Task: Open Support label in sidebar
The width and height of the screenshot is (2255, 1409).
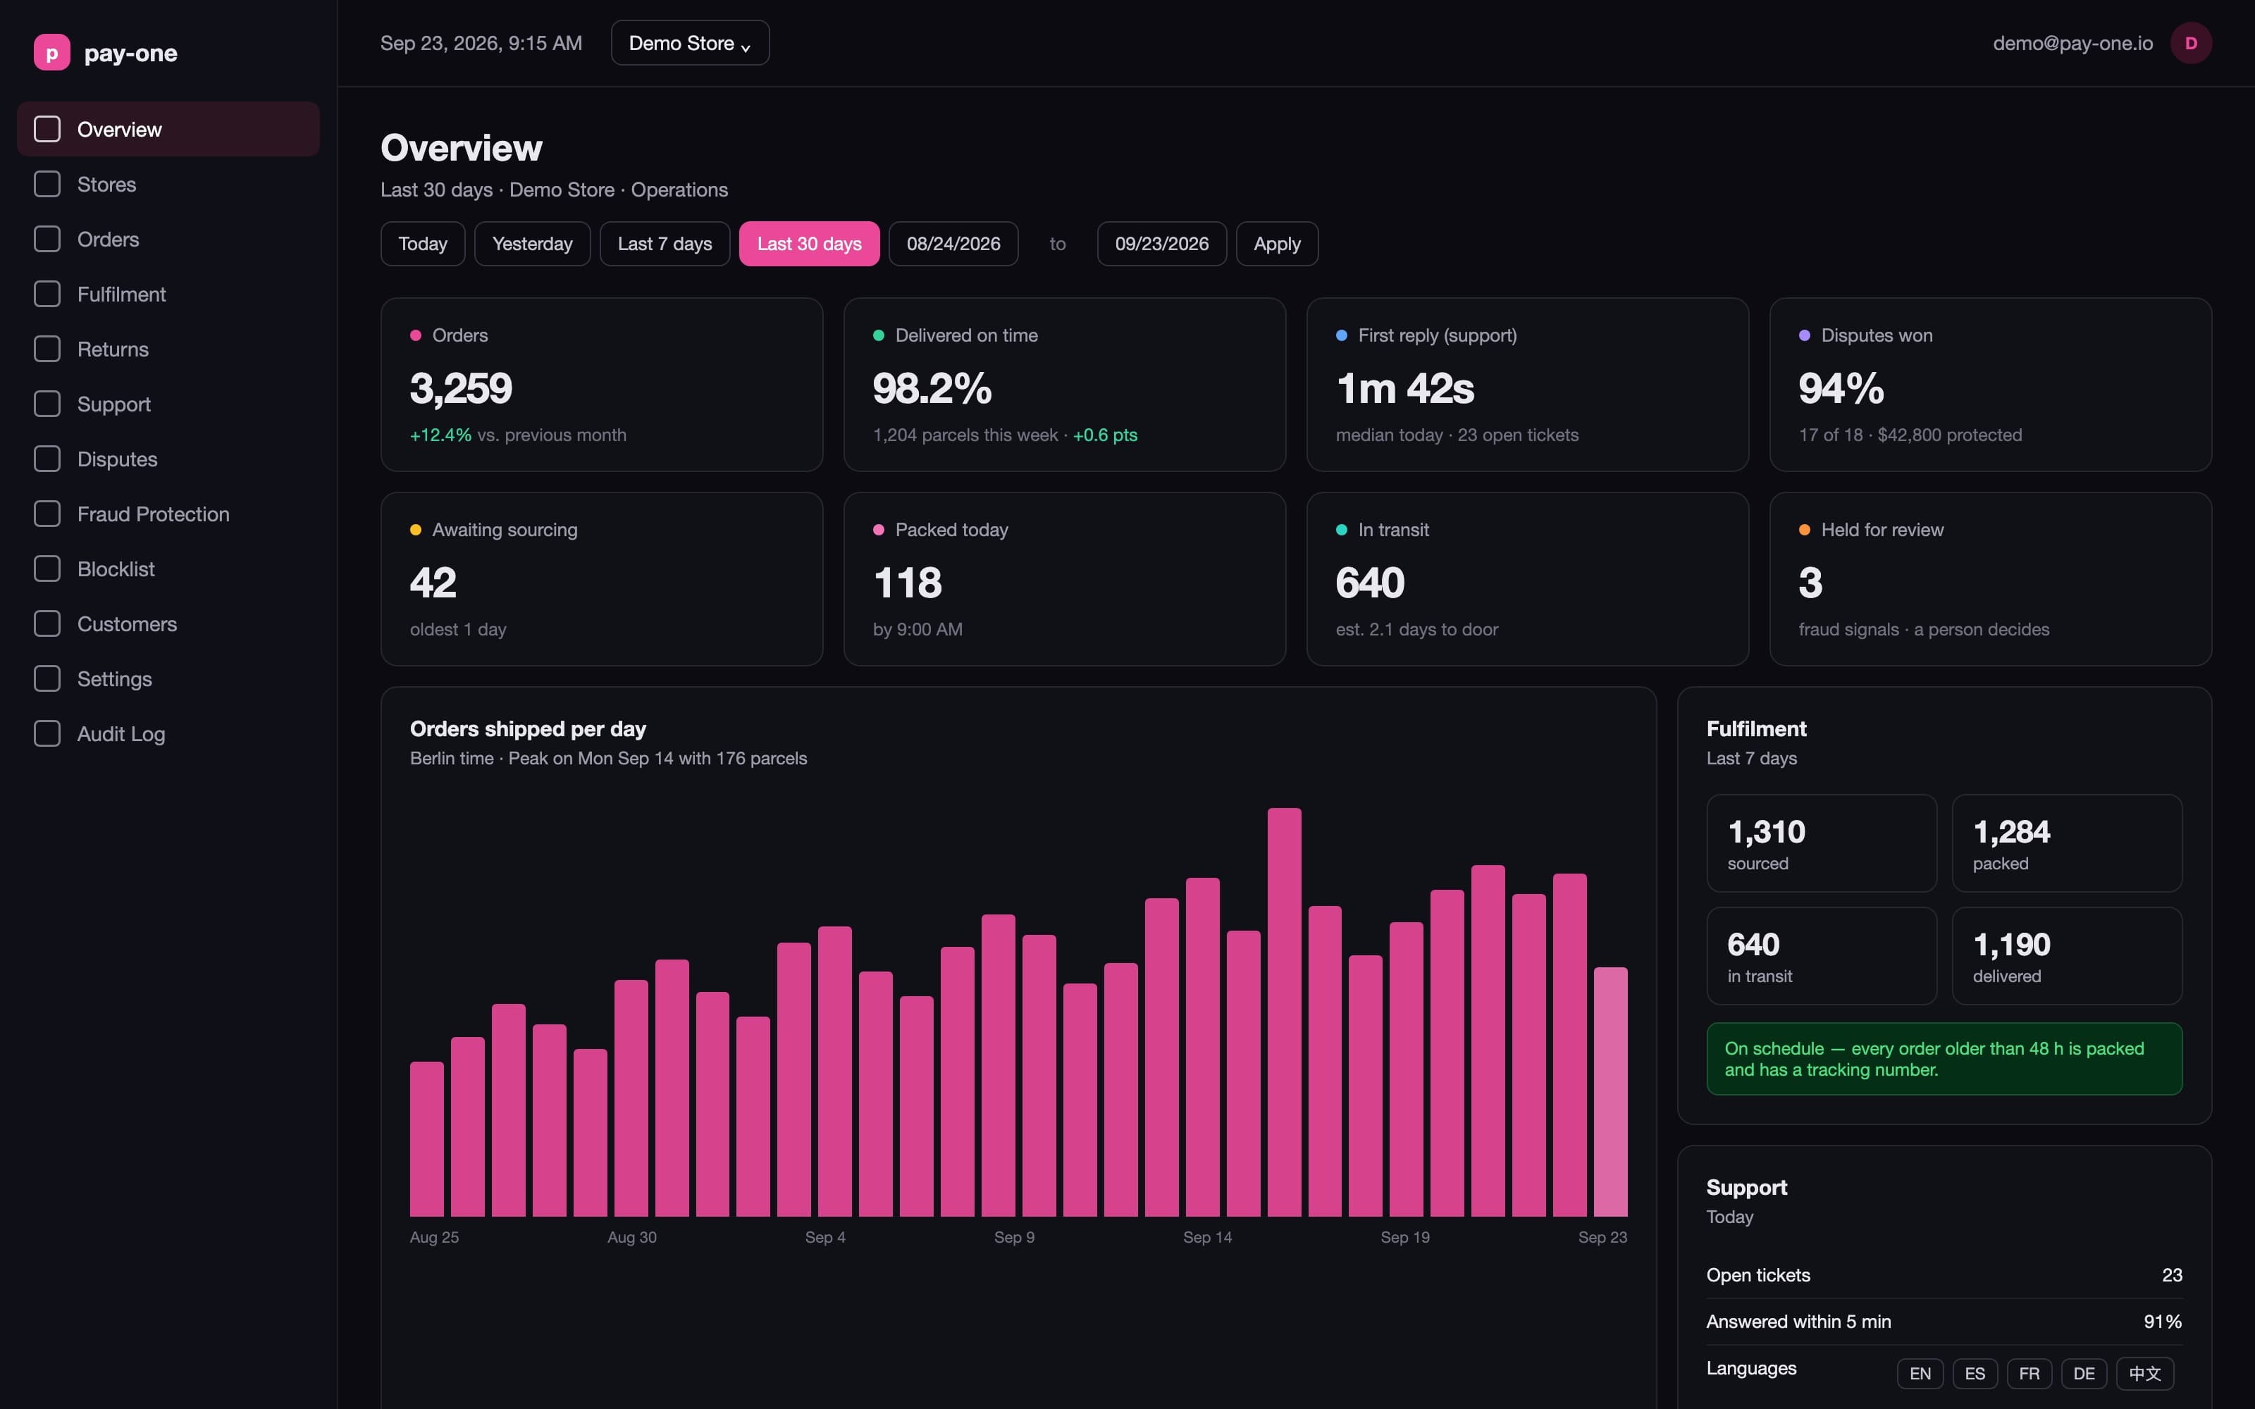Action: pyautogui.click(x=113, y=404)
